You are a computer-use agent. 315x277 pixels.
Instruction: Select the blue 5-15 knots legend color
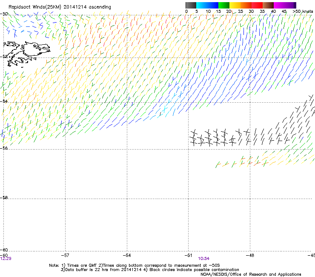point(207,5)
